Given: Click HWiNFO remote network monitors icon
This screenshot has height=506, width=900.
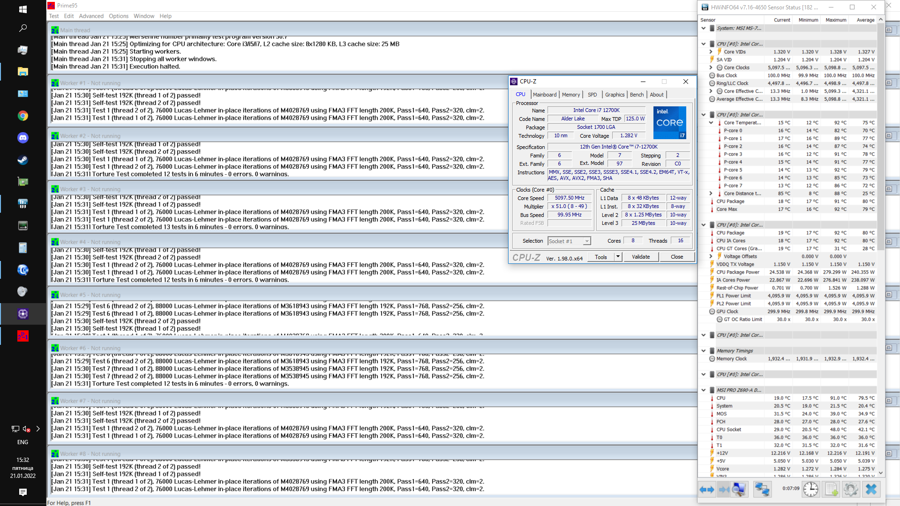Looking at the screenshot, I should click(x=762, y=490).
